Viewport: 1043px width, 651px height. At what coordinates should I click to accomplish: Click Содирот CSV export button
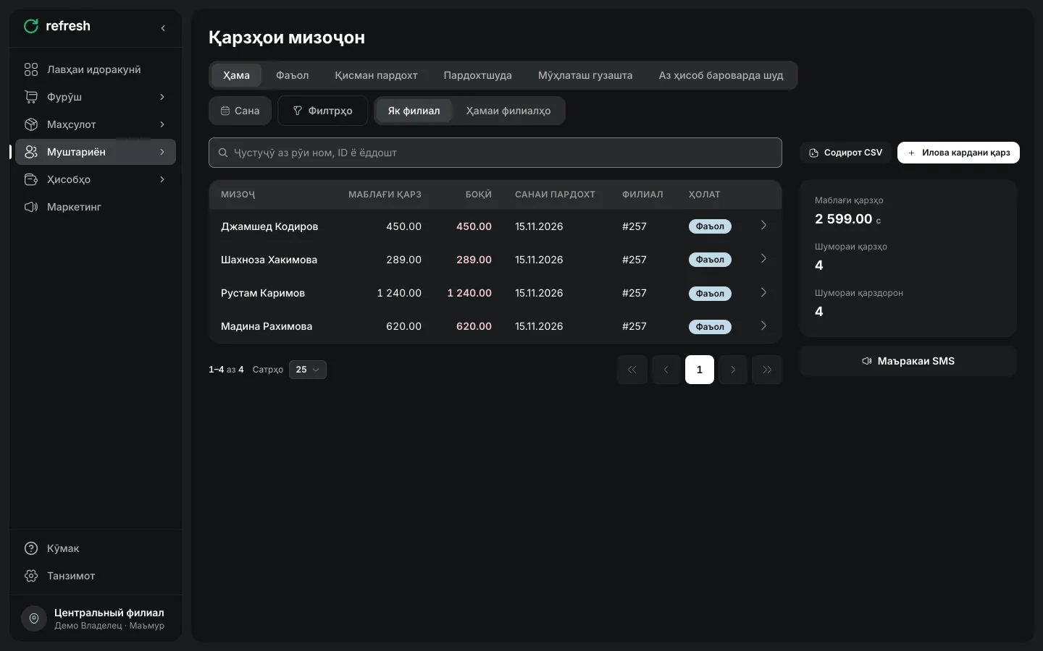pyautogui.click(x=846, y=153)
